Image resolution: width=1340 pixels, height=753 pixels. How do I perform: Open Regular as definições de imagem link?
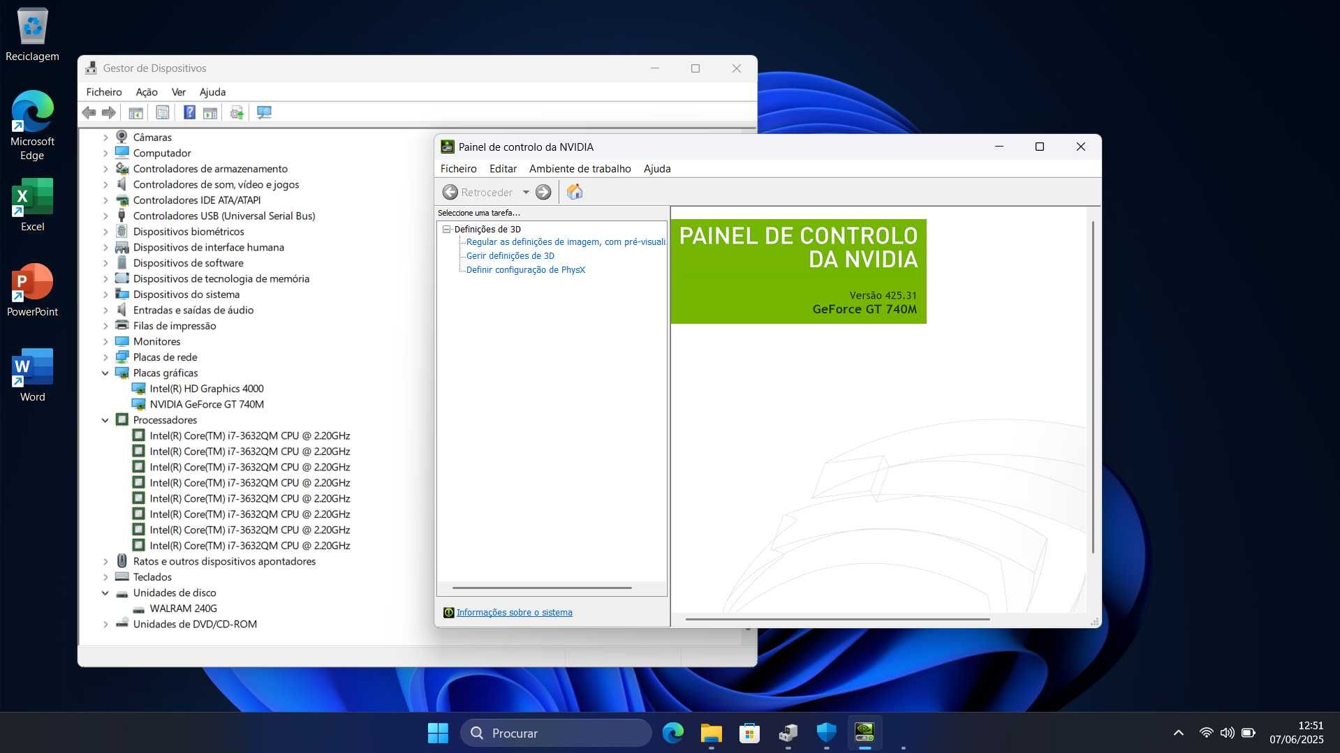point(566,242)
